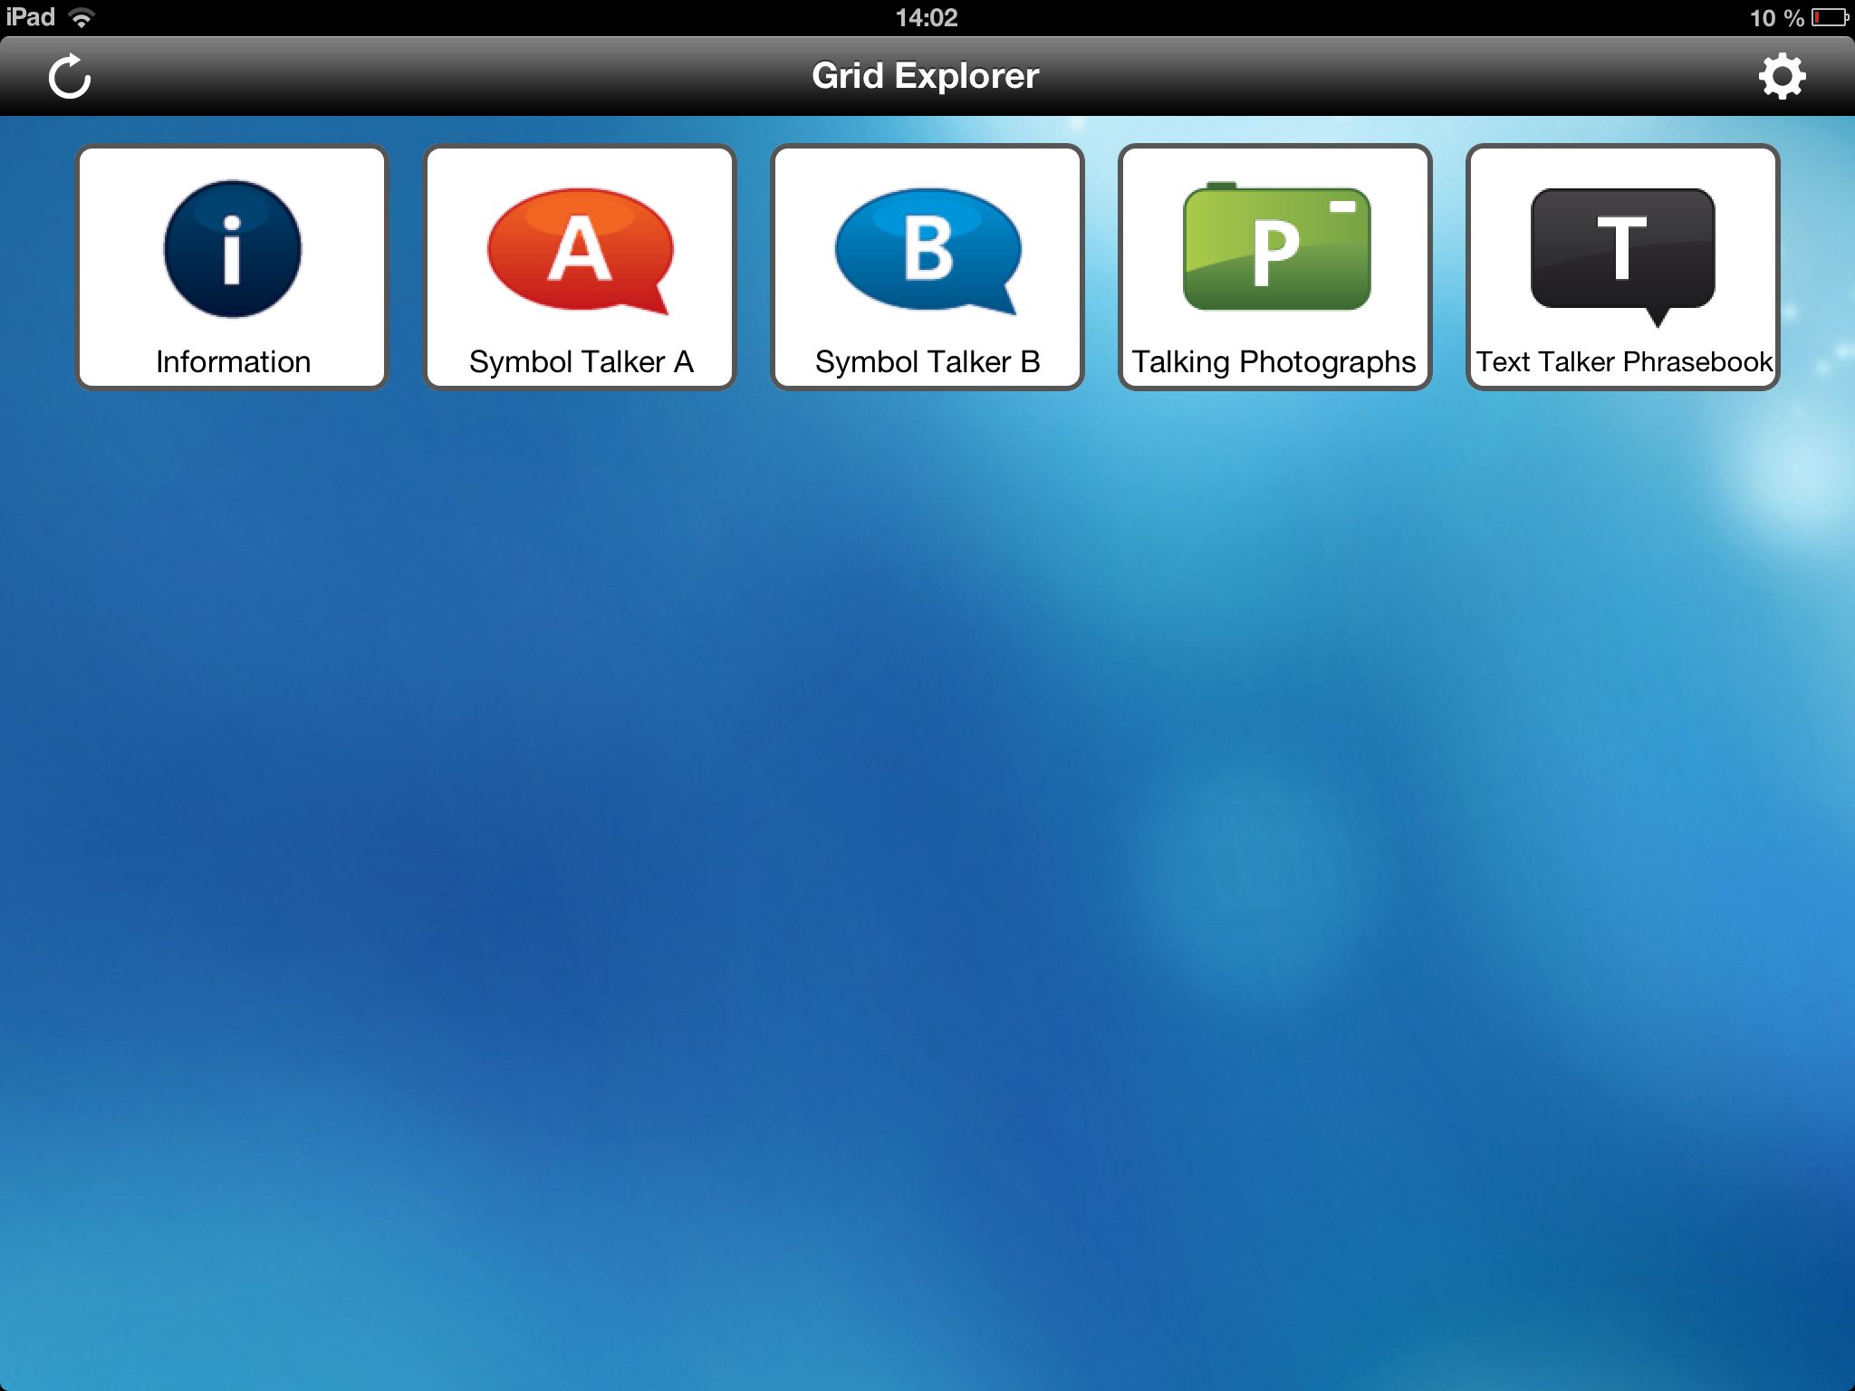Screen dimensions: 1855x1391
Task: Open the Talking Photographs grid
Action: pos(1275,267)
